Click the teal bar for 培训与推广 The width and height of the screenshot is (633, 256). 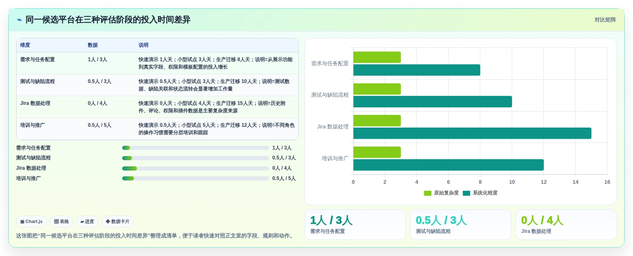tap(449, 165)
